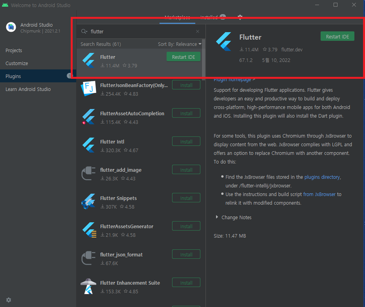Click the Flutter Snippets plugin icon
The image size is (365, 307).
[x=88, y=202]
